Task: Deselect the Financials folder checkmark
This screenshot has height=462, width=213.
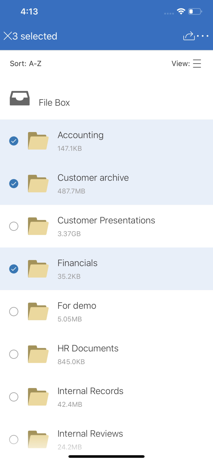Action: point(14,269)
